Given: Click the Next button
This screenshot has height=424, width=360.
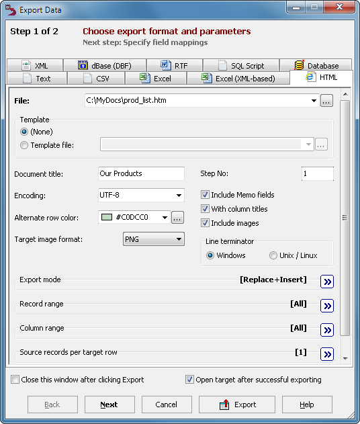Looking at the screenshot, I should (109, 405).
